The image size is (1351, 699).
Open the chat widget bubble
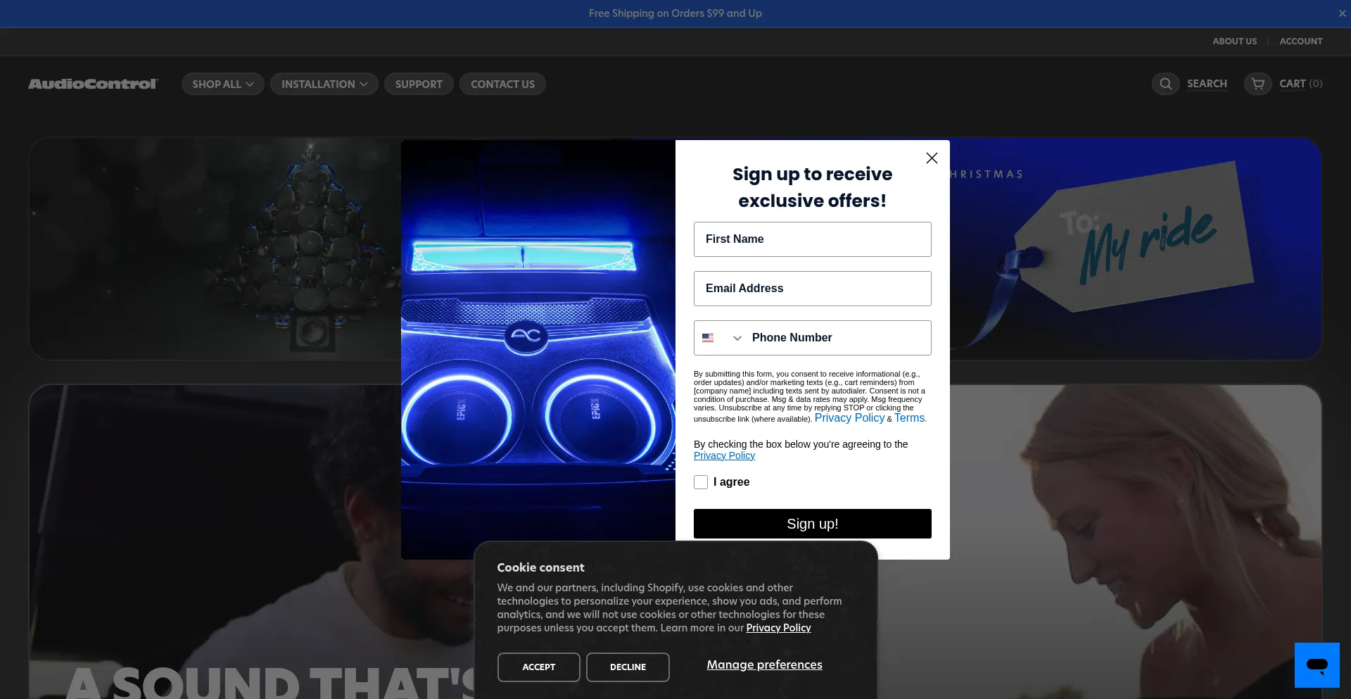tap(1317, 665)
